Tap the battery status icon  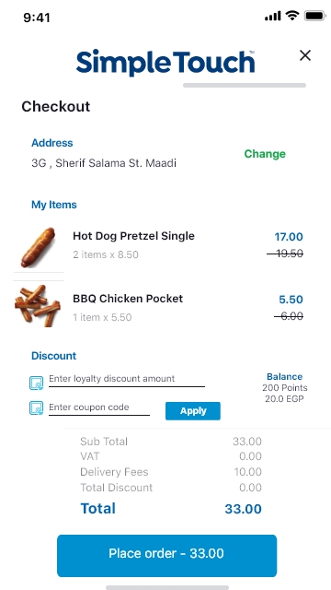[x=314, y=16]
